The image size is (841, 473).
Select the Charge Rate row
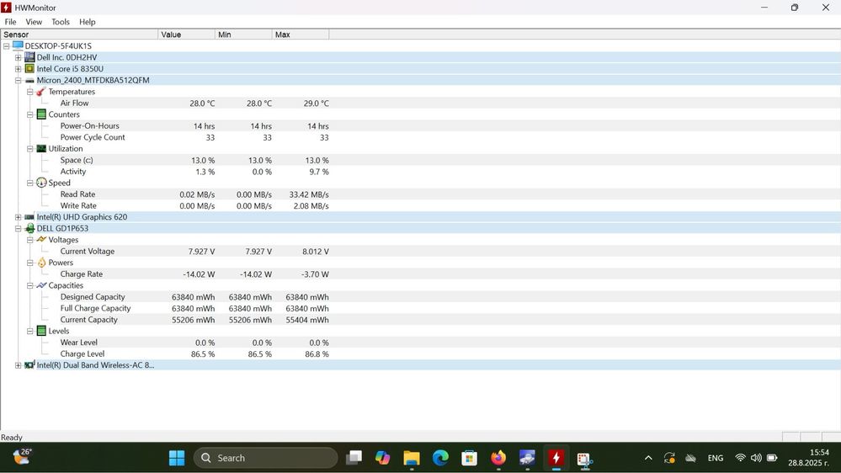pyautogui.click(x=421, y=274)
